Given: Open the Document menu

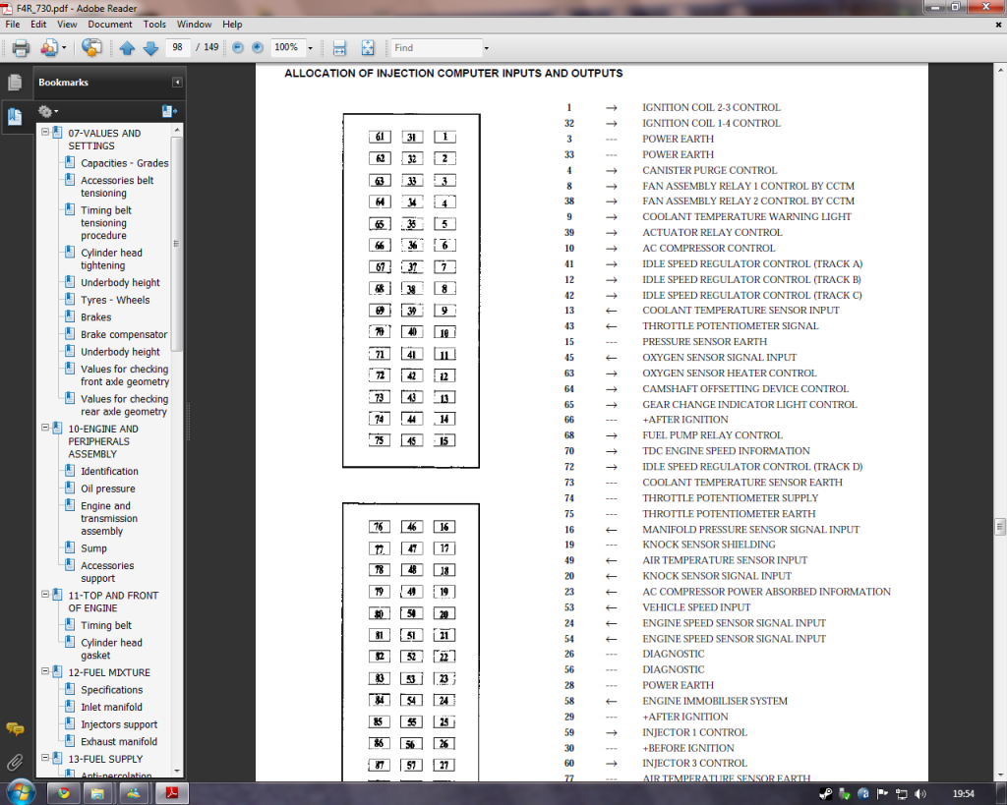Looking at the screenshot, I should 110,25.
